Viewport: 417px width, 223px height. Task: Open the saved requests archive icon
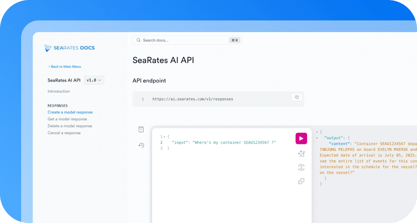tap(141, 129)
